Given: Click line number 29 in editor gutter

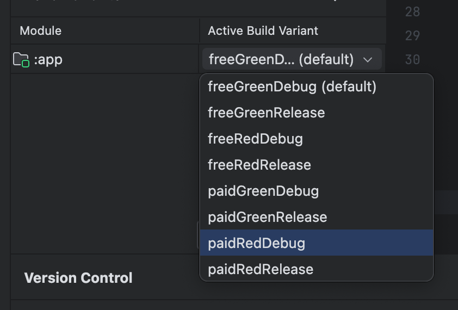Looking at the screenshot, I should [412, 36].
